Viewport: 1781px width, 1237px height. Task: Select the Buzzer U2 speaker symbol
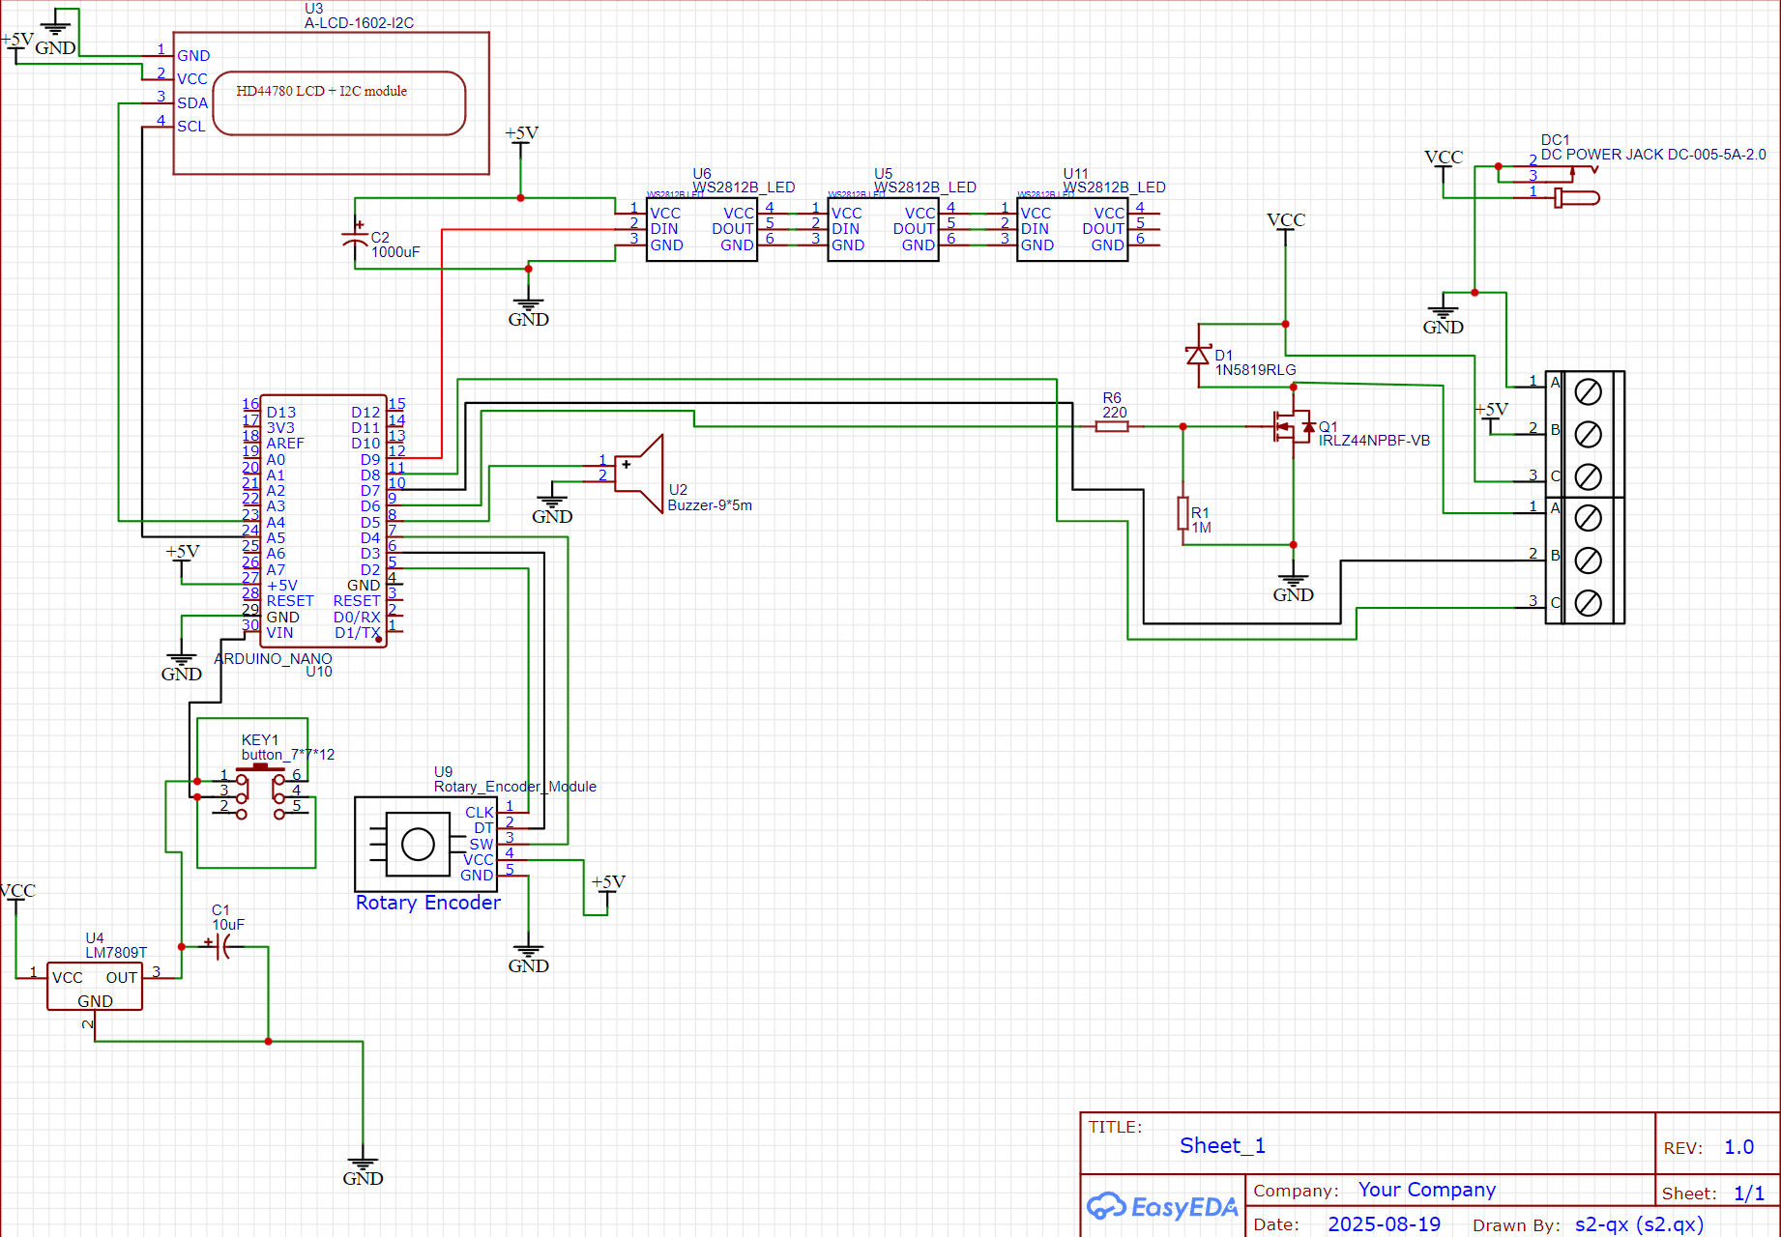pos(642,473)
